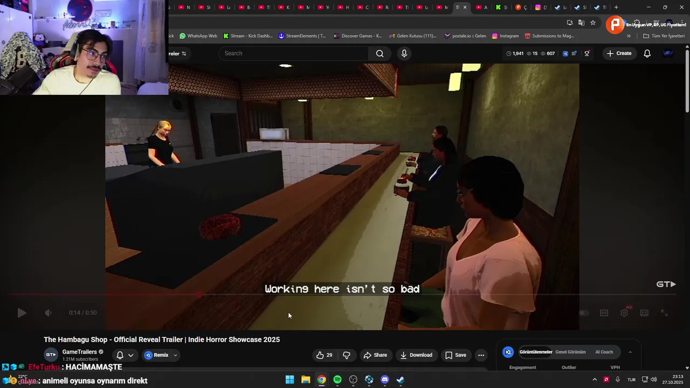Click the Create button in YouTube header
Screen dimensions: 690x388
point(618,53)
